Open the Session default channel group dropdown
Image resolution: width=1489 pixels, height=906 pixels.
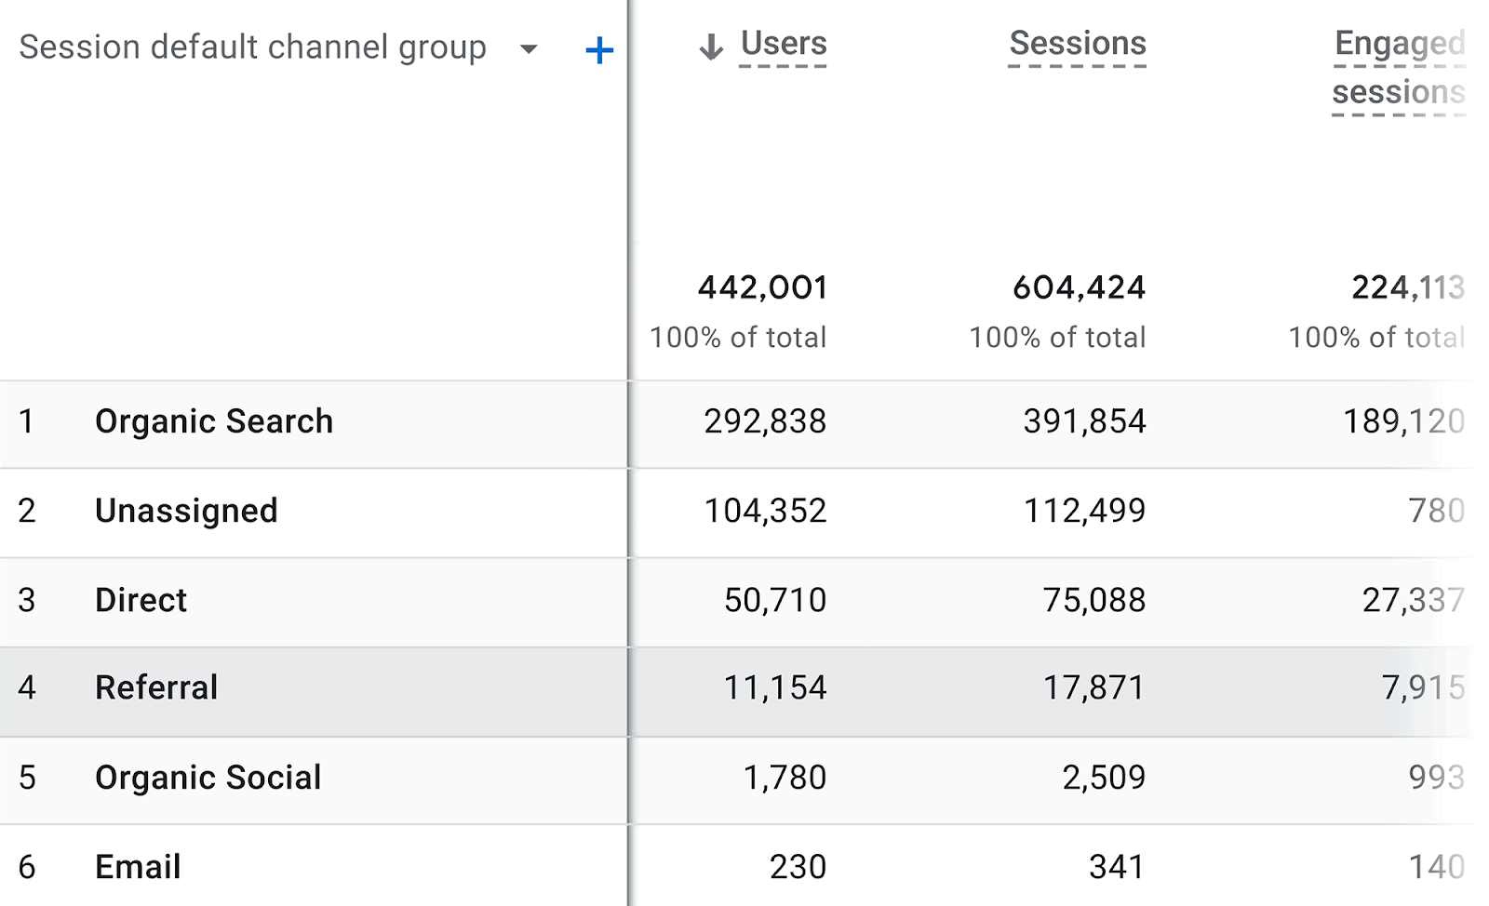(x=529, y=49)
